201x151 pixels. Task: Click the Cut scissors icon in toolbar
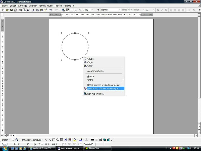pos(33,10)
